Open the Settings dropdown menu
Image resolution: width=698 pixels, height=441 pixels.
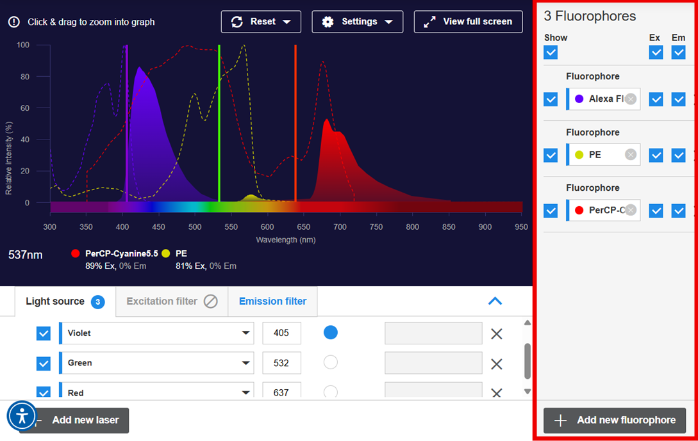[357, 22]
